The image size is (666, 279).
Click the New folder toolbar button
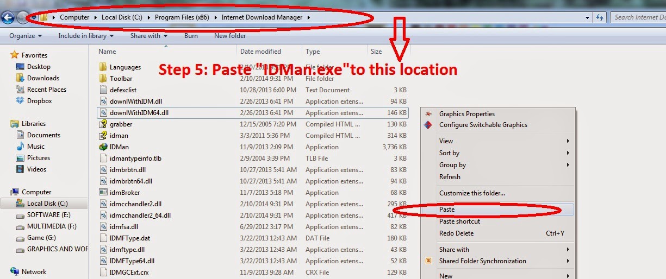(x=230, y=36)
